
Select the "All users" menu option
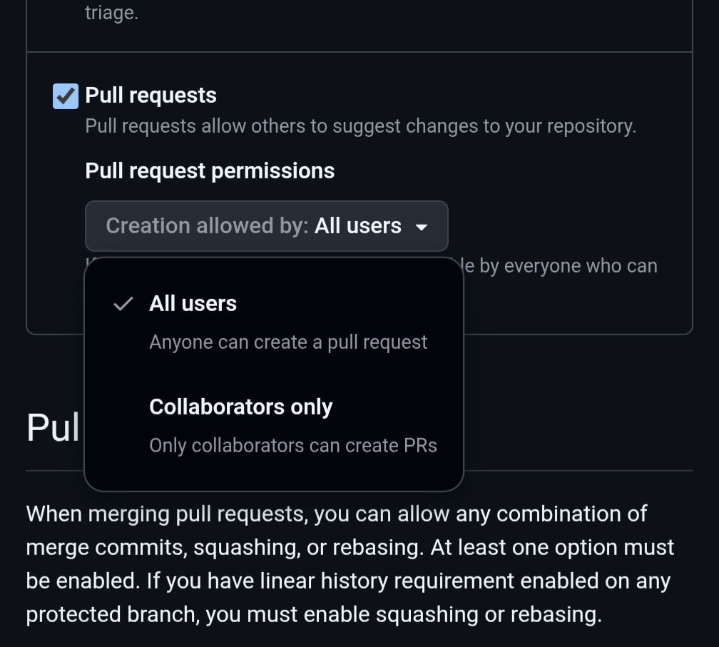tap(193, 304)
